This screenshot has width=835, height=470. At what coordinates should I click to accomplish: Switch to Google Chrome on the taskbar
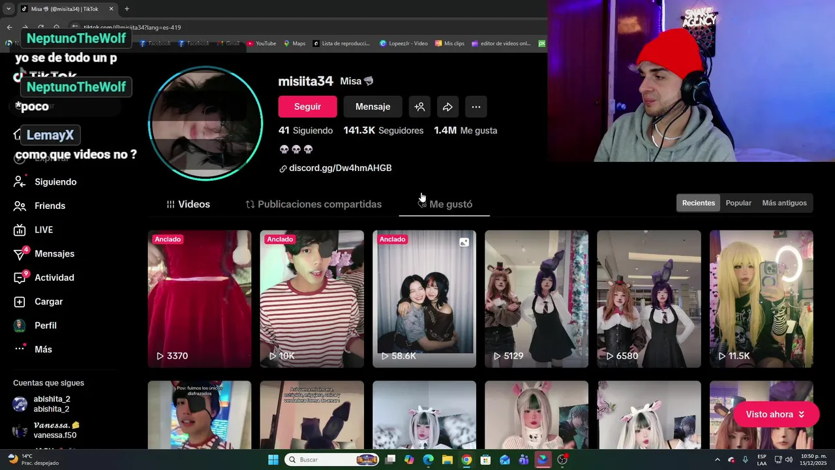pos(466,460)
